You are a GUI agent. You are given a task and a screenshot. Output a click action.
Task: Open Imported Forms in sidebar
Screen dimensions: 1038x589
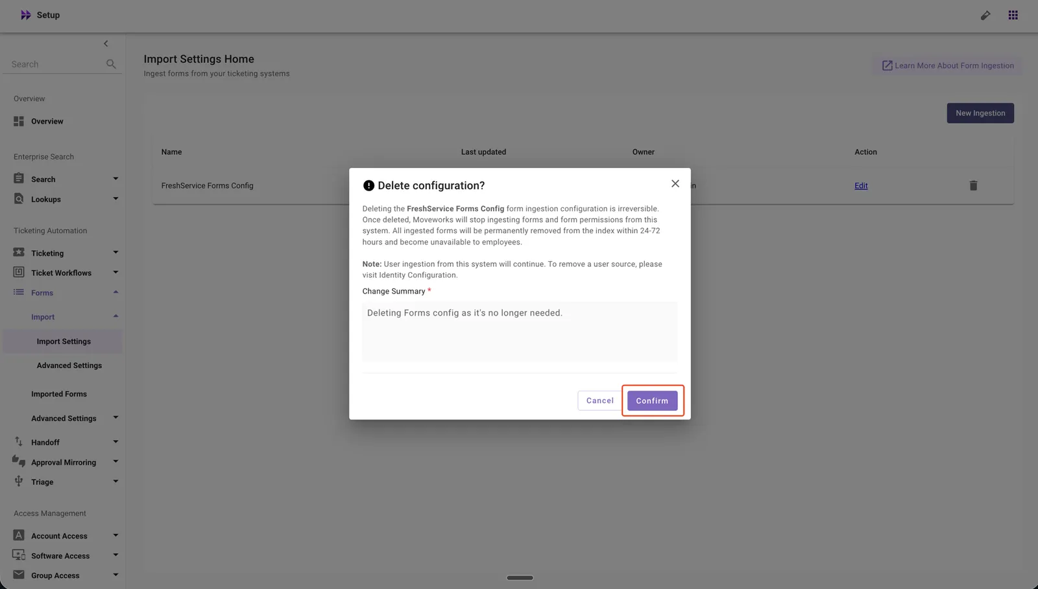coord(58,394)
